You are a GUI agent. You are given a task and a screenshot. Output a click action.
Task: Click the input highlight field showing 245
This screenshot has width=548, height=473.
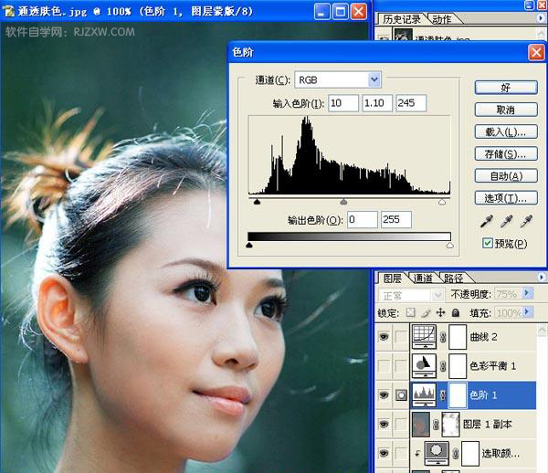411,103
